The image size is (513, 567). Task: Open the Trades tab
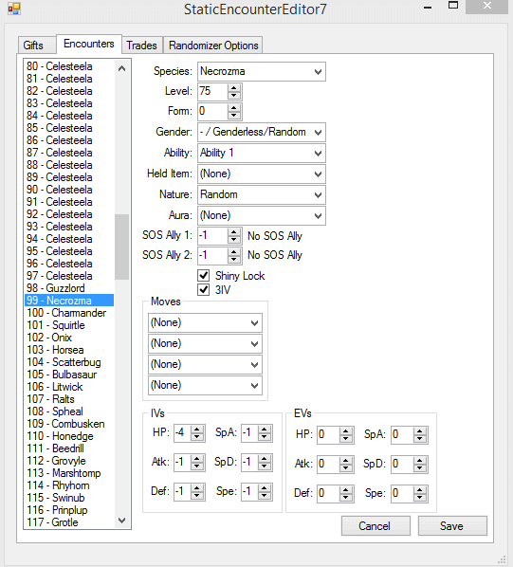[141, 46]
